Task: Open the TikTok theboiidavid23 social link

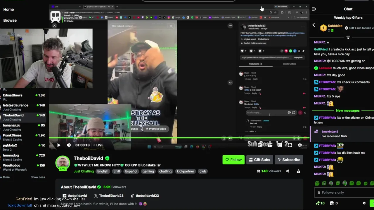Action: click(x=145, y=196)
